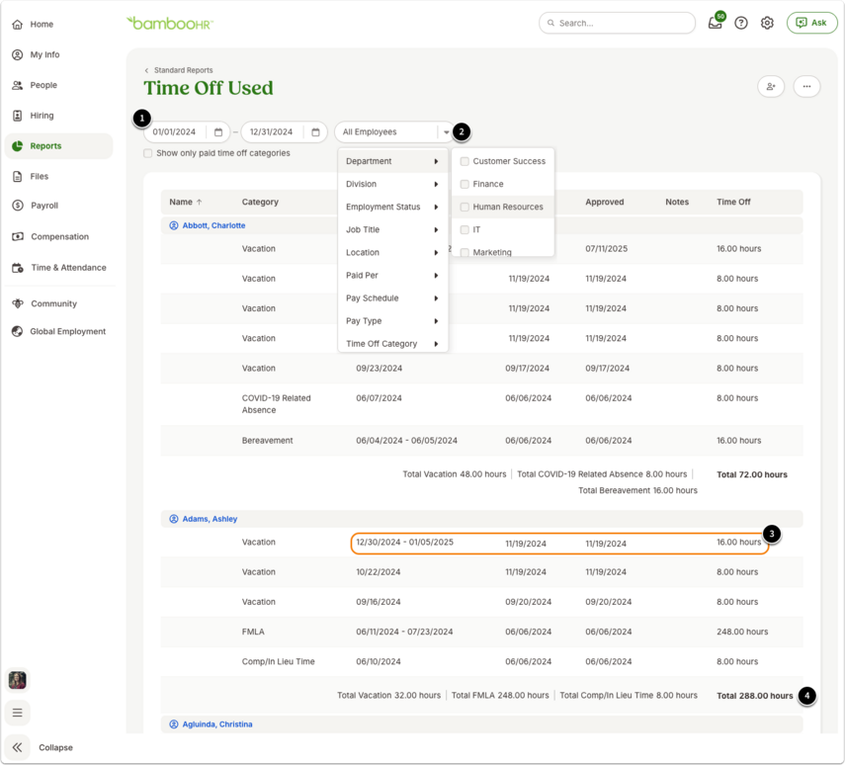
Task: Click the Search input field
Action: 617,23
